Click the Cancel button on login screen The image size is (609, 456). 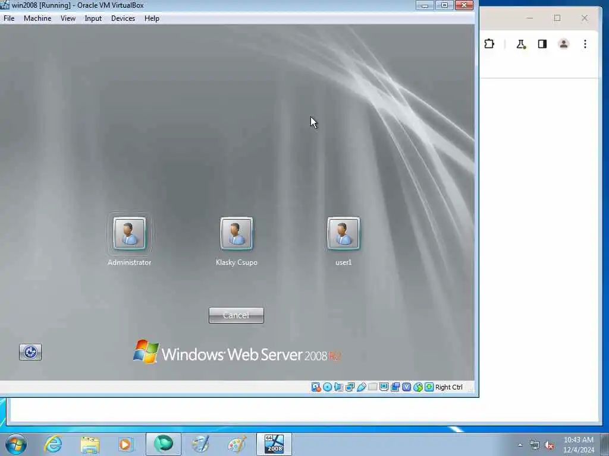[x=236, y=315]
